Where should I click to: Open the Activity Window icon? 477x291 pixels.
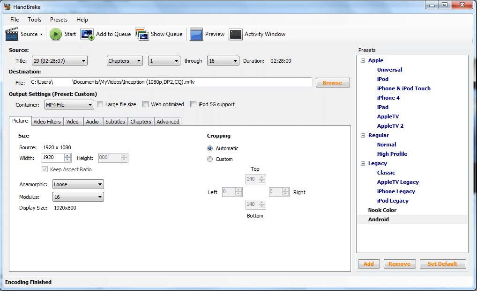236,34
